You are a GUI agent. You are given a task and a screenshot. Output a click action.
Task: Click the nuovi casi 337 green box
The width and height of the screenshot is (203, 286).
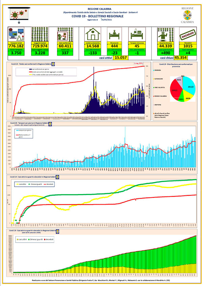(65, 53)
